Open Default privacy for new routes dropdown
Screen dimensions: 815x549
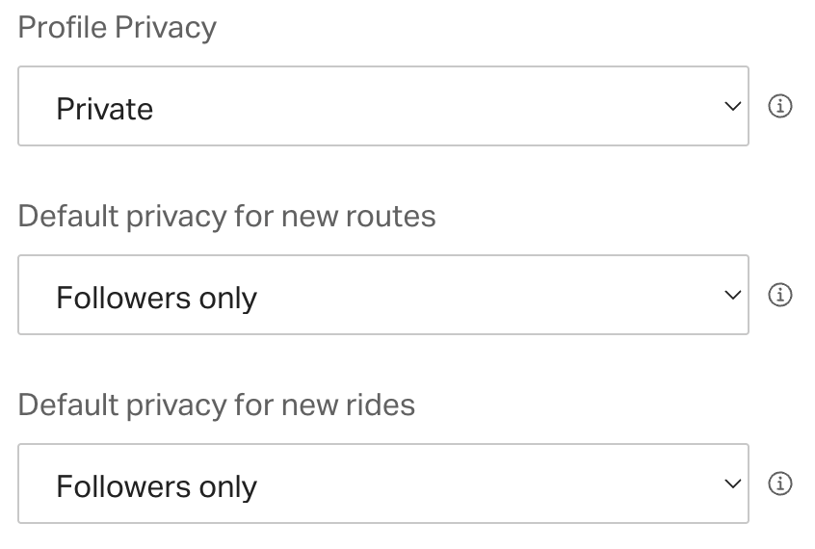point(383,295)
